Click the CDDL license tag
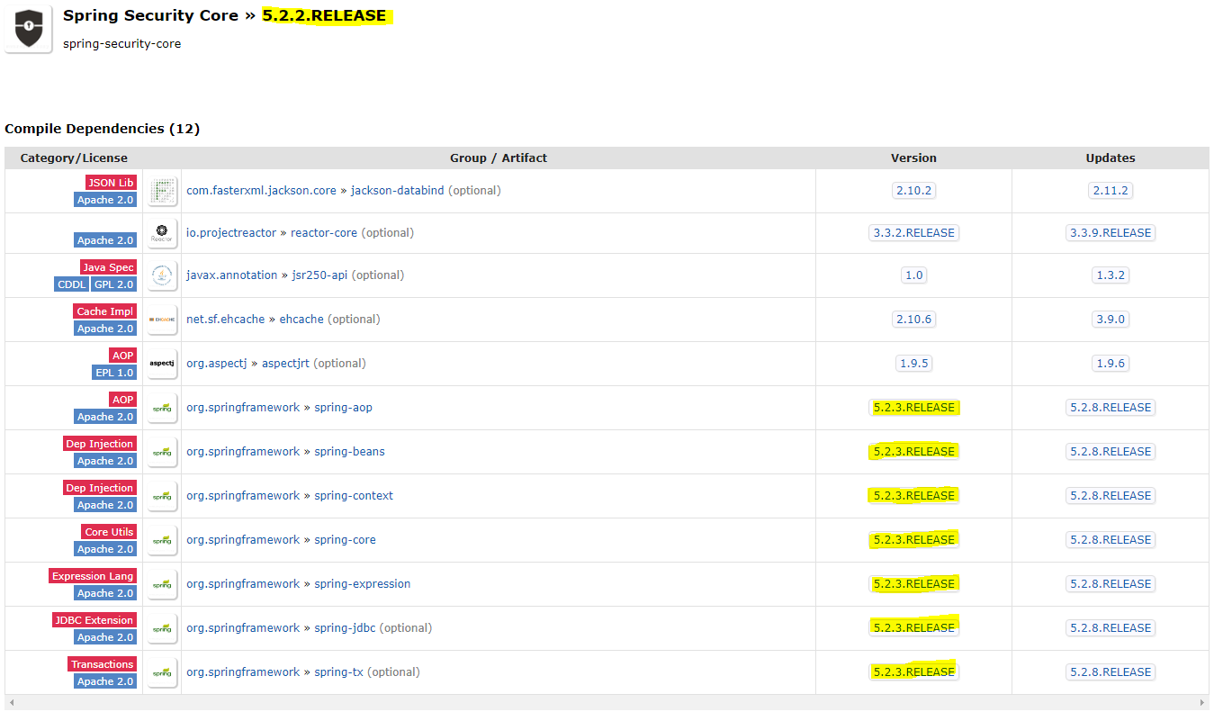The image size is (1214, 712). pyautogui.click(x=72, y=284)
